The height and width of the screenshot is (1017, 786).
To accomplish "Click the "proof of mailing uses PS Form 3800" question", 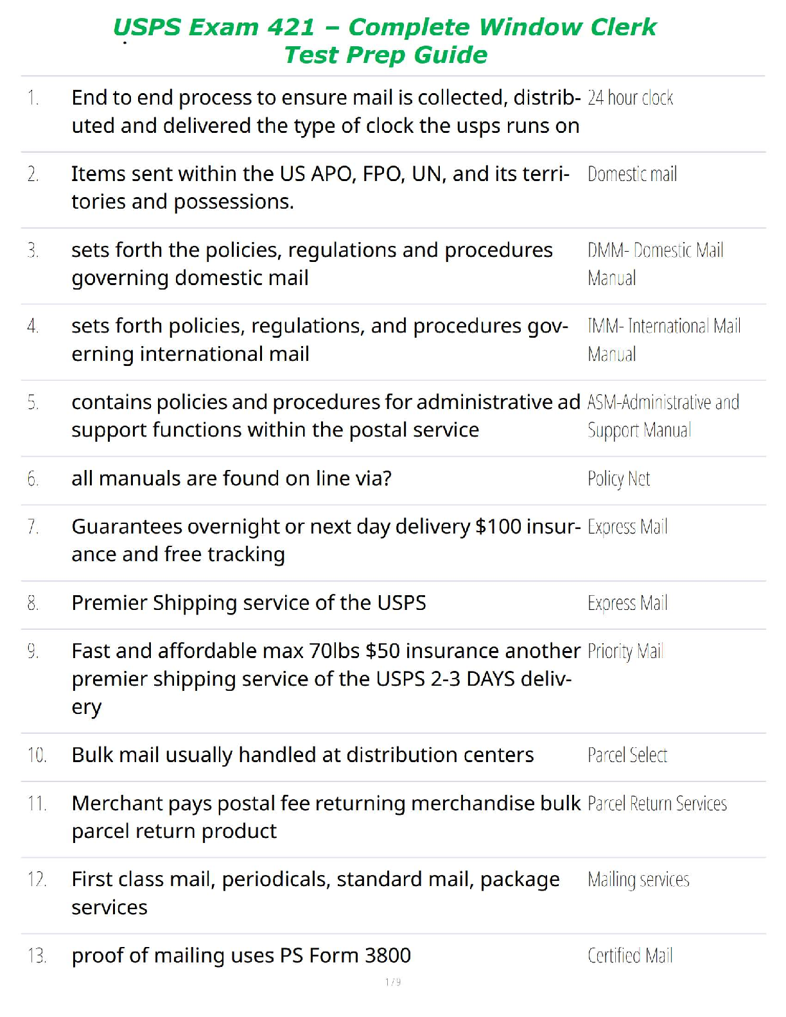I will 241,955.
